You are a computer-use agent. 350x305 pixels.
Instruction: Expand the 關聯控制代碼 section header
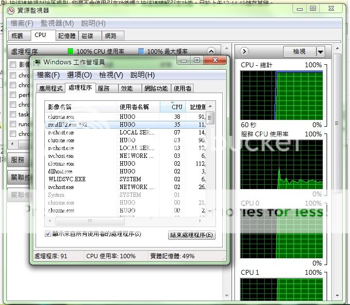pyautogui.click(x=19, y=178)
